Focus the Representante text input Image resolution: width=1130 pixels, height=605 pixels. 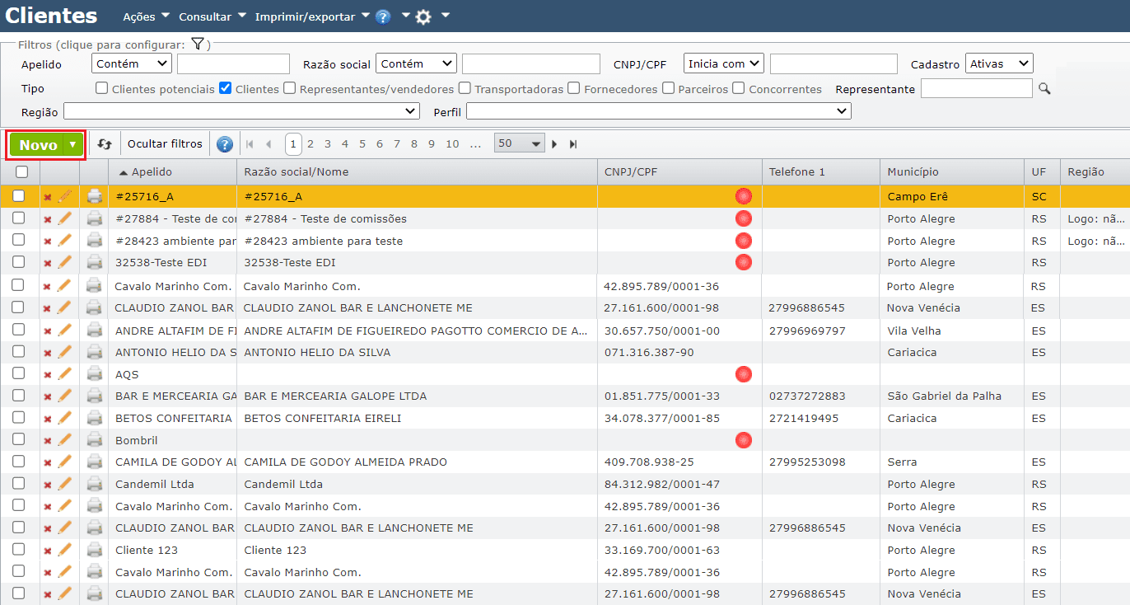click(976, 88)
